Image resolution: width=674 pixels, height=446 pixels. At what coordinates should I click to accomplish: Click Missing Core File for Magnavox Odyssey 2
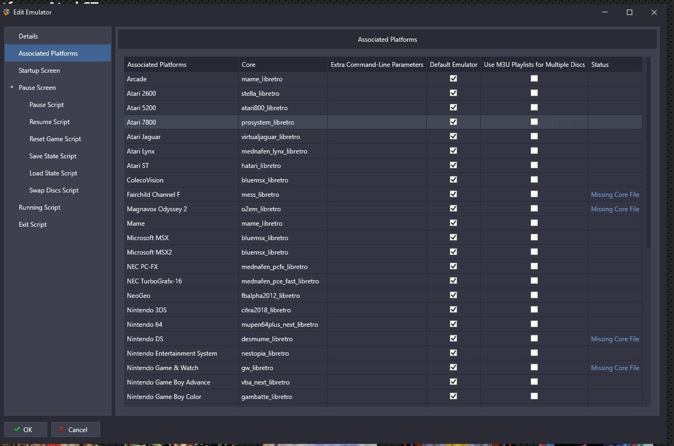point(615,209)
